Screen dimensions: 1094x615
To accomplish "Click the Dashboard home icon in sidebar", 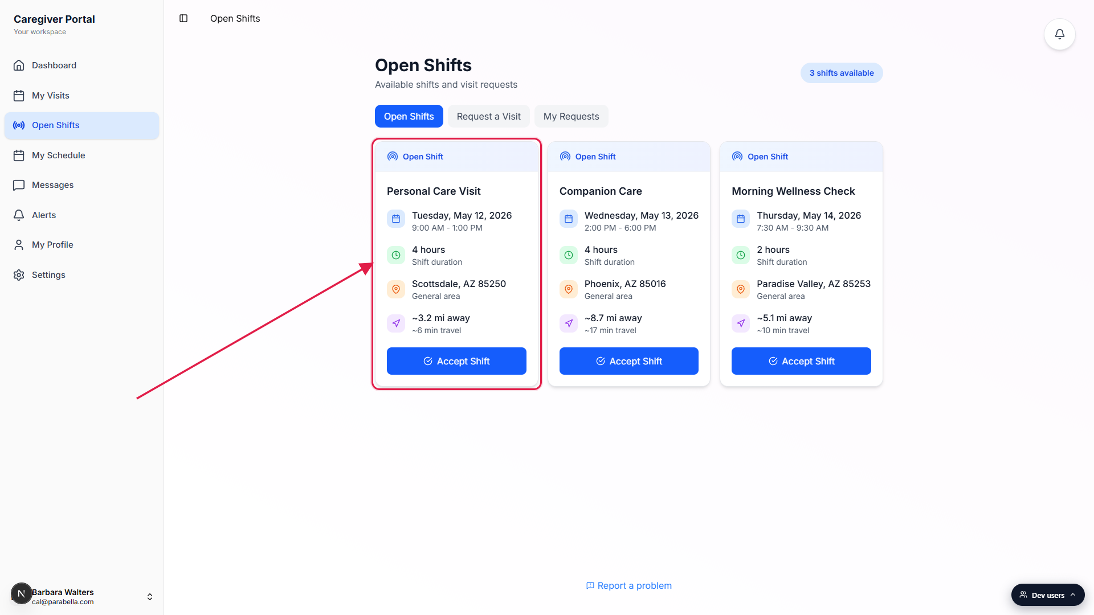I will [x=19, y=65].
